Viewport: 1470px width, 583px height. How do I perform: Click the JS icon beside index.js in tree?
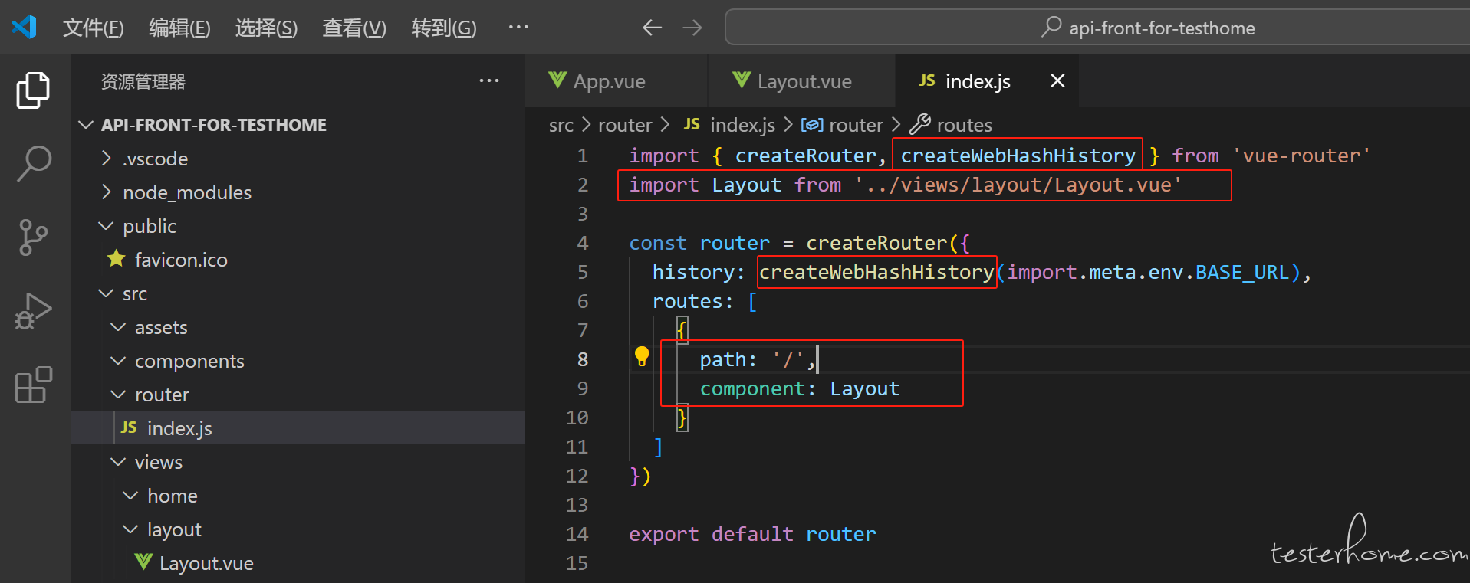tap(129, 427)
